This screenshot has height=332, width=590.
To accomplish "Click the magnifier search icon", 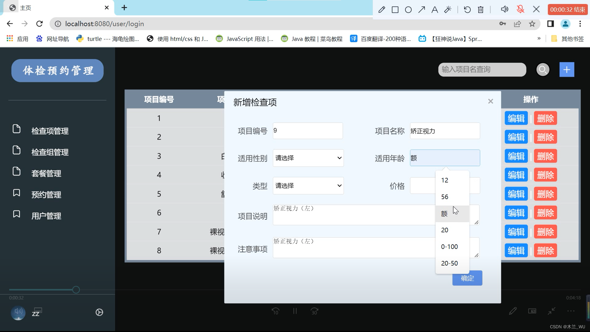I will point(543,69).
